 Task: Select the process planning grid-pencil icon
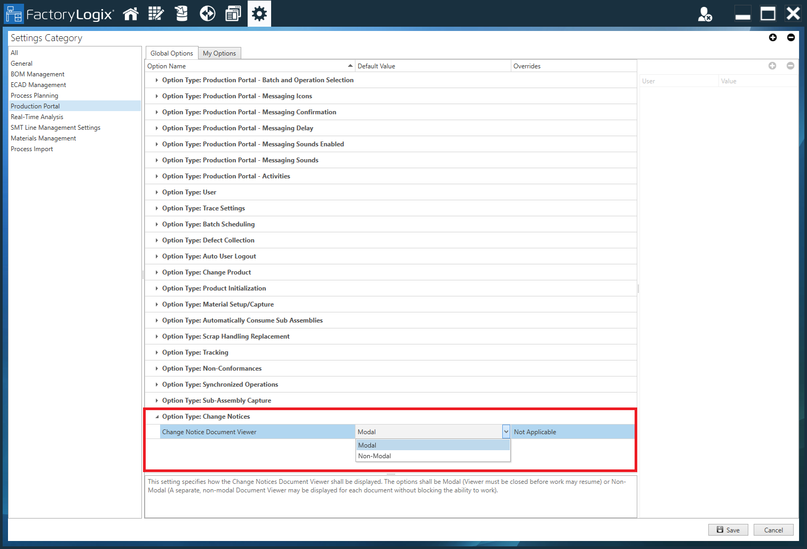pyautogui.click(x=156, y=13)
